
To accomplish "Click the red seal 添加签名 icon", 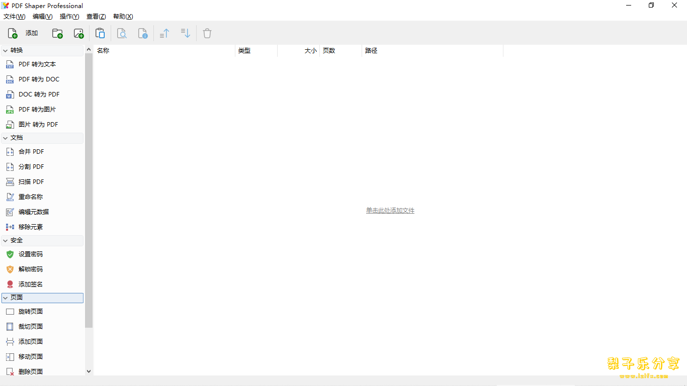I will [10, 284].
